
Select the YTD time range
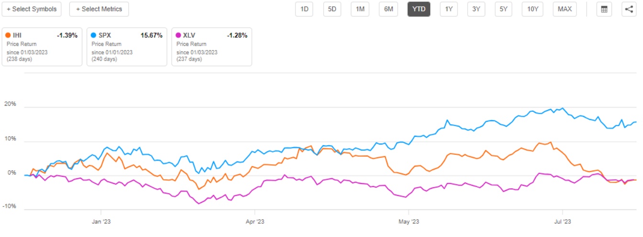coord(419,9)
